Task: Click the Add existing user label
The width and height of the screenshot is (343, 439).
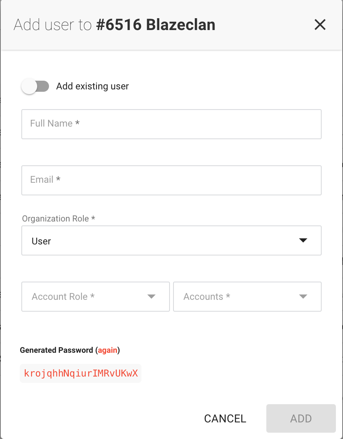Action: pyautogui.click(x=92, y=86)
